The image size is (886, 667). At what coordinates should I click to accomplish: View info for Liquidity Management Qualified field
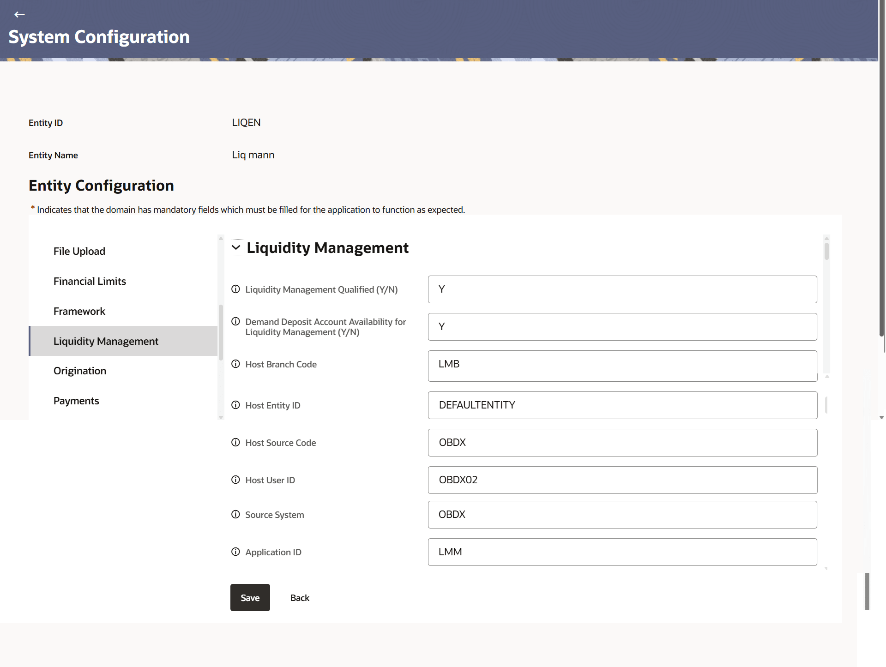coord(235,289)
